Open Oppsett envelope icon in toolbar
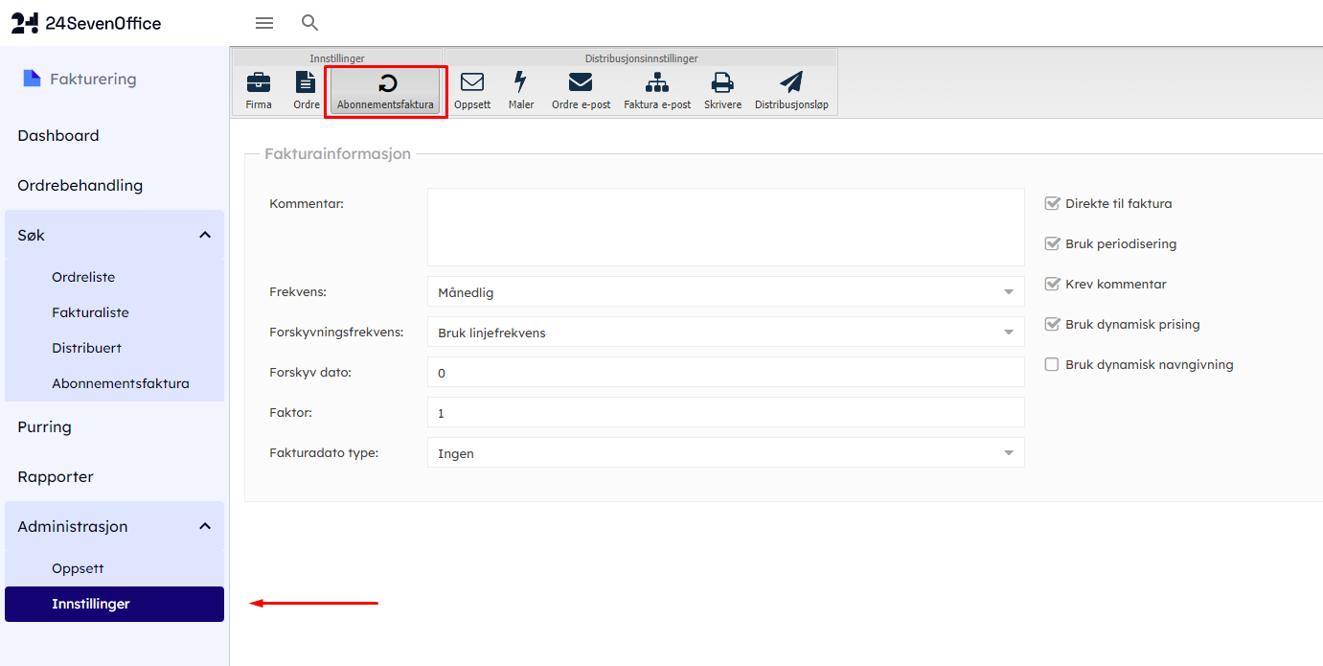Screen dimensions: 1323x666 point(472,83)
